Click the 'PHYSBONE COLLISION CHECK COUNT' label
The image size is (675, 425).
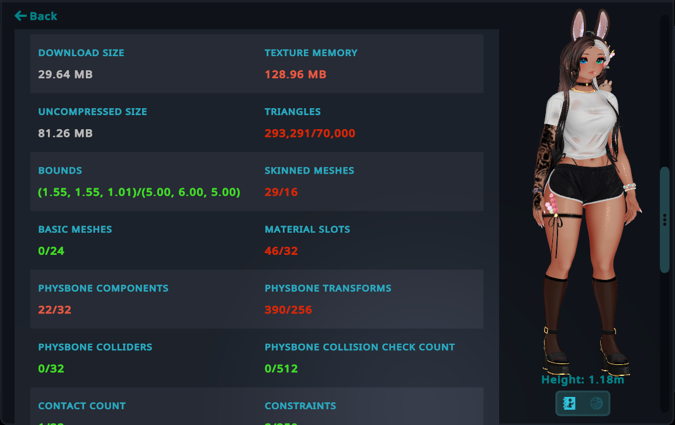(360, 347)
